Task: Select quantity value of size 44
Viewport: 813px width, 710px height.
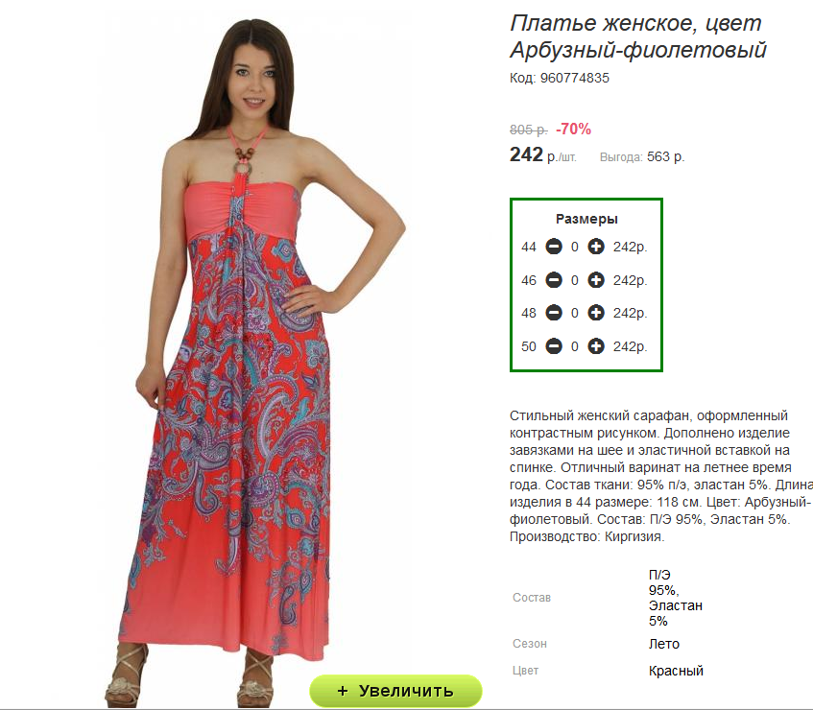Action: point(575,248)
